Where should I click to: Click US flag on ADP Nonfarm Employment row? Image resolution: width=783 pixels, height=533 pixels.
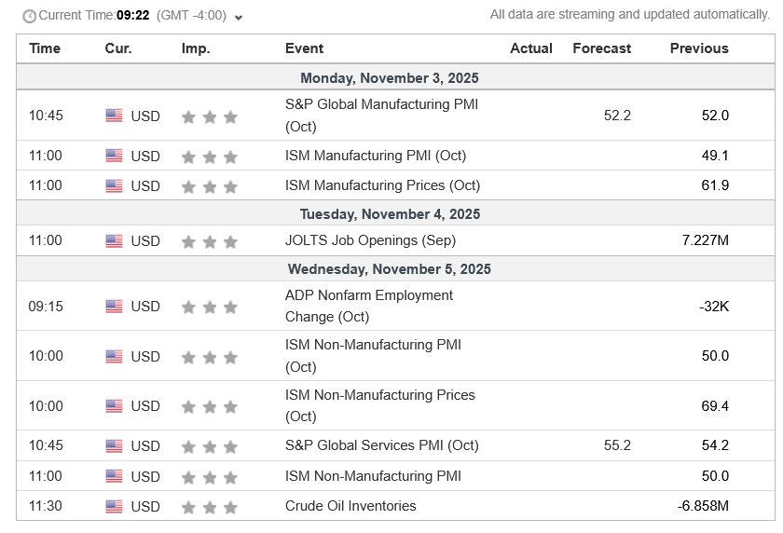coord(114,306)
